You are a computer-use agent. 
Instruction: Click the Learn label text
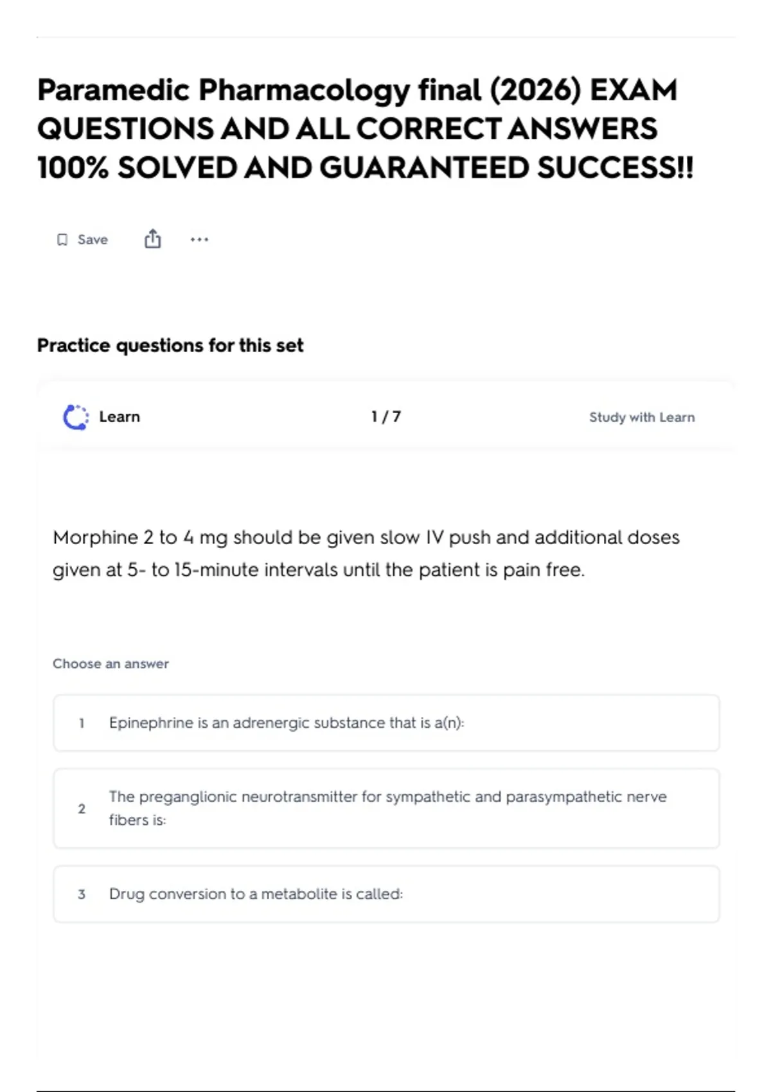tap(120, 417)
